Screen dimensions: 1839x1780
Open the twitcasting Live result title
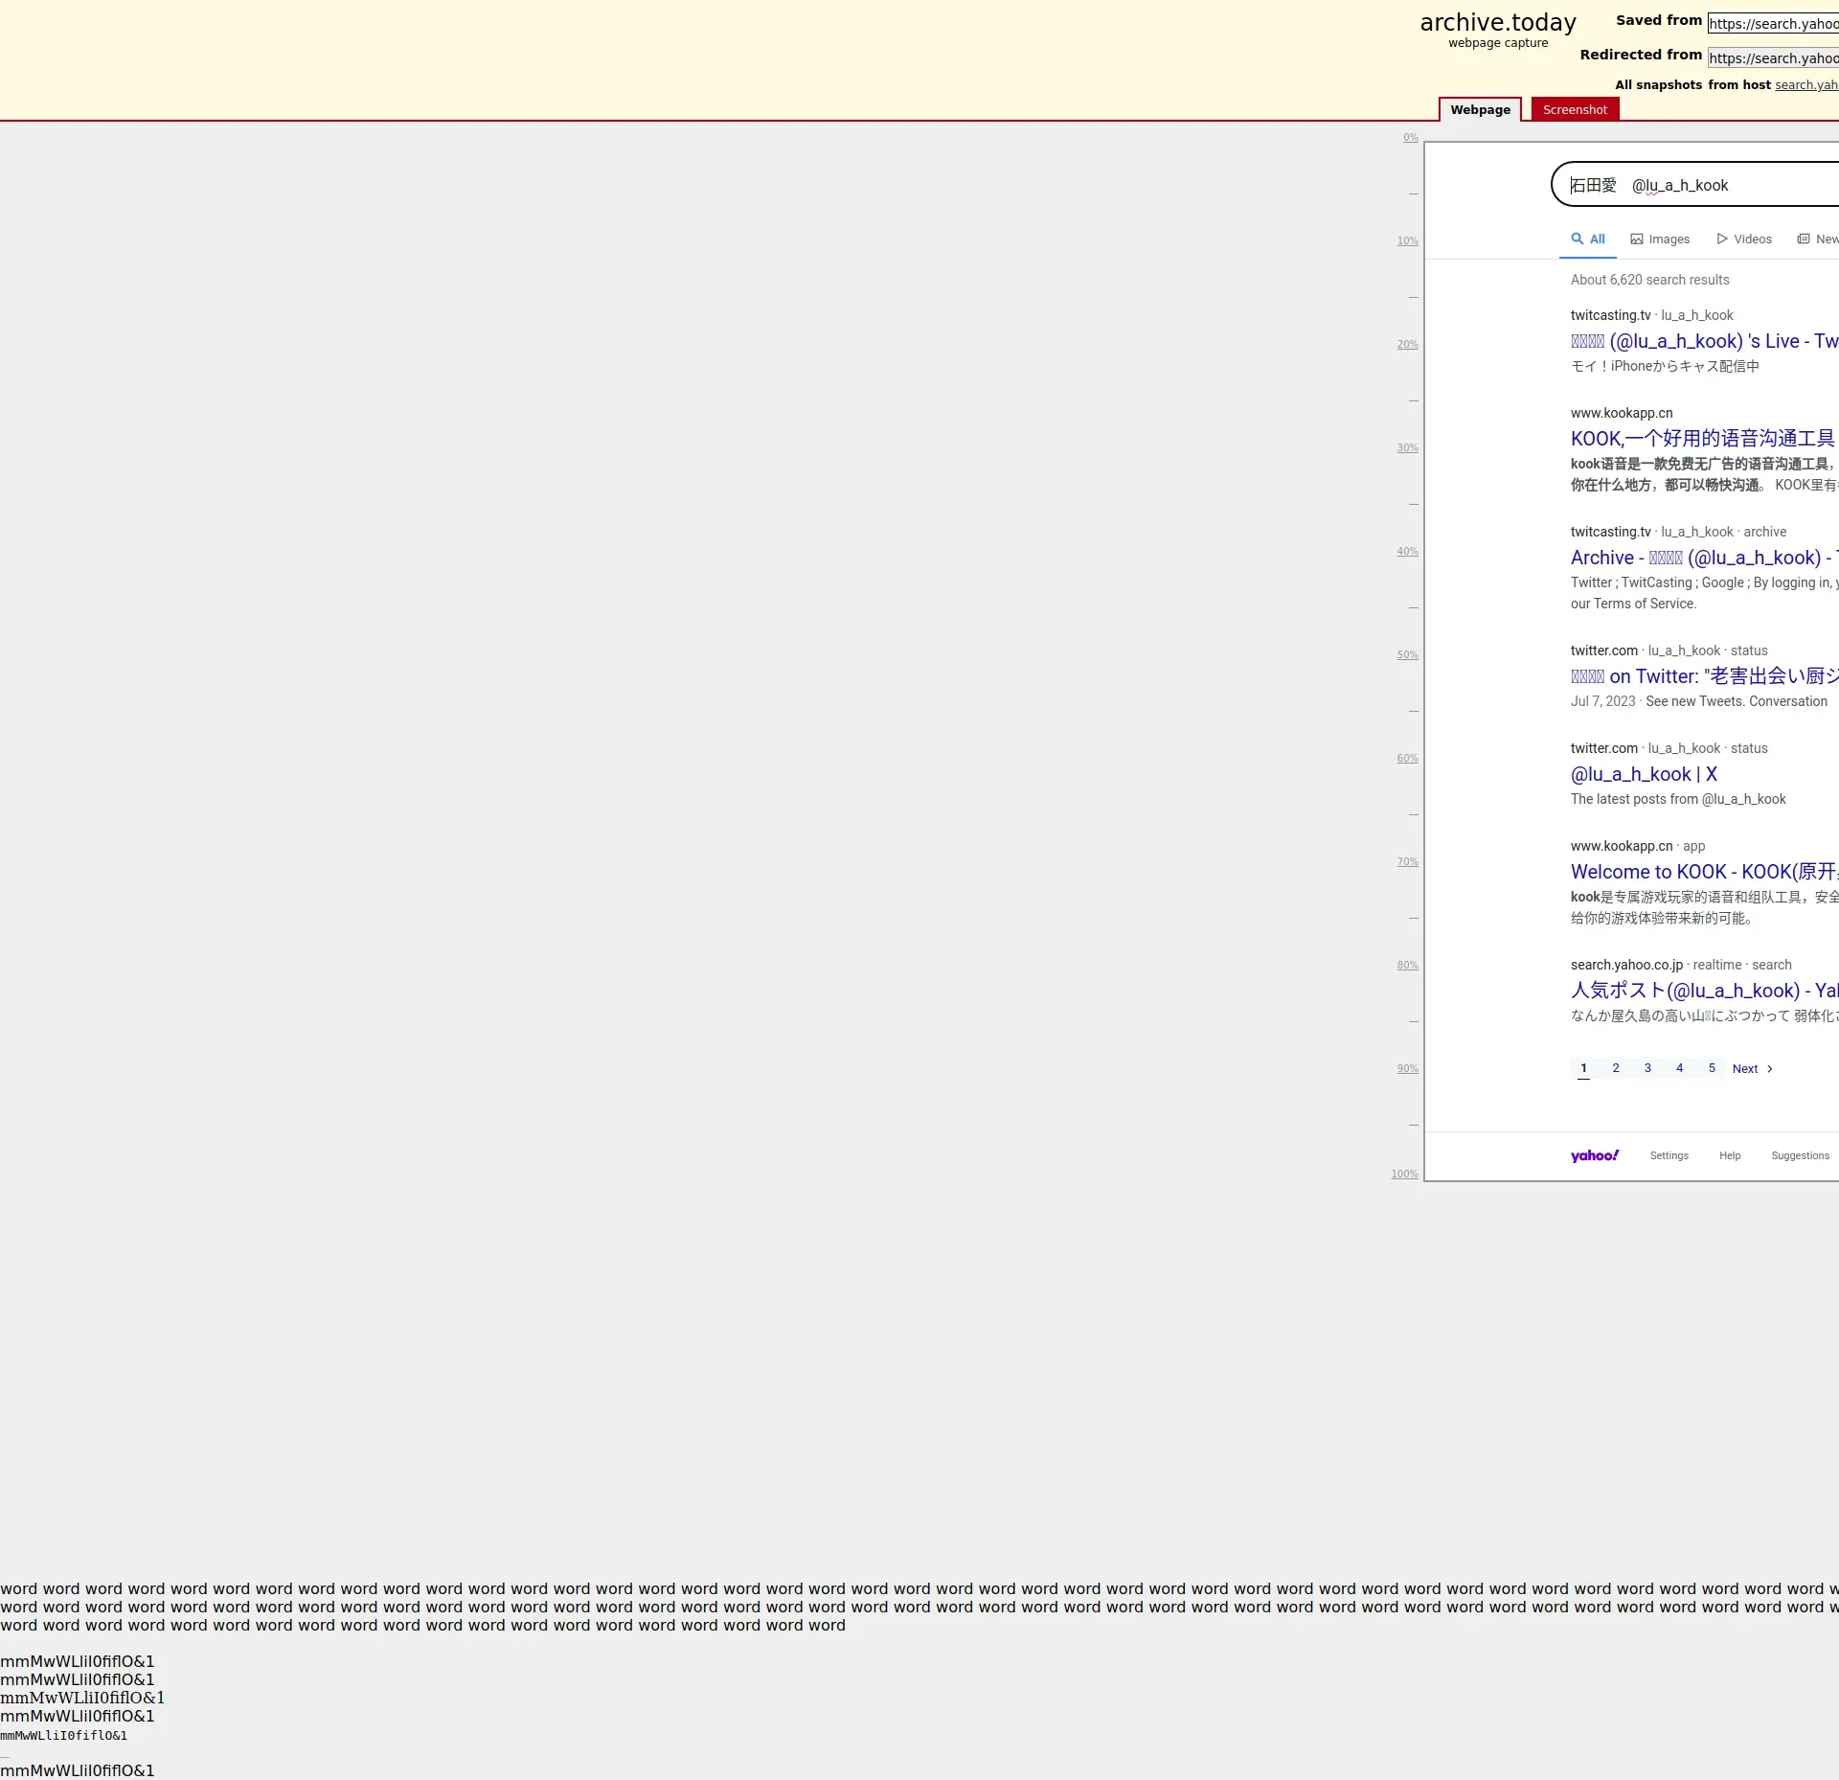pyautogui.click(x=1705, y=341)
